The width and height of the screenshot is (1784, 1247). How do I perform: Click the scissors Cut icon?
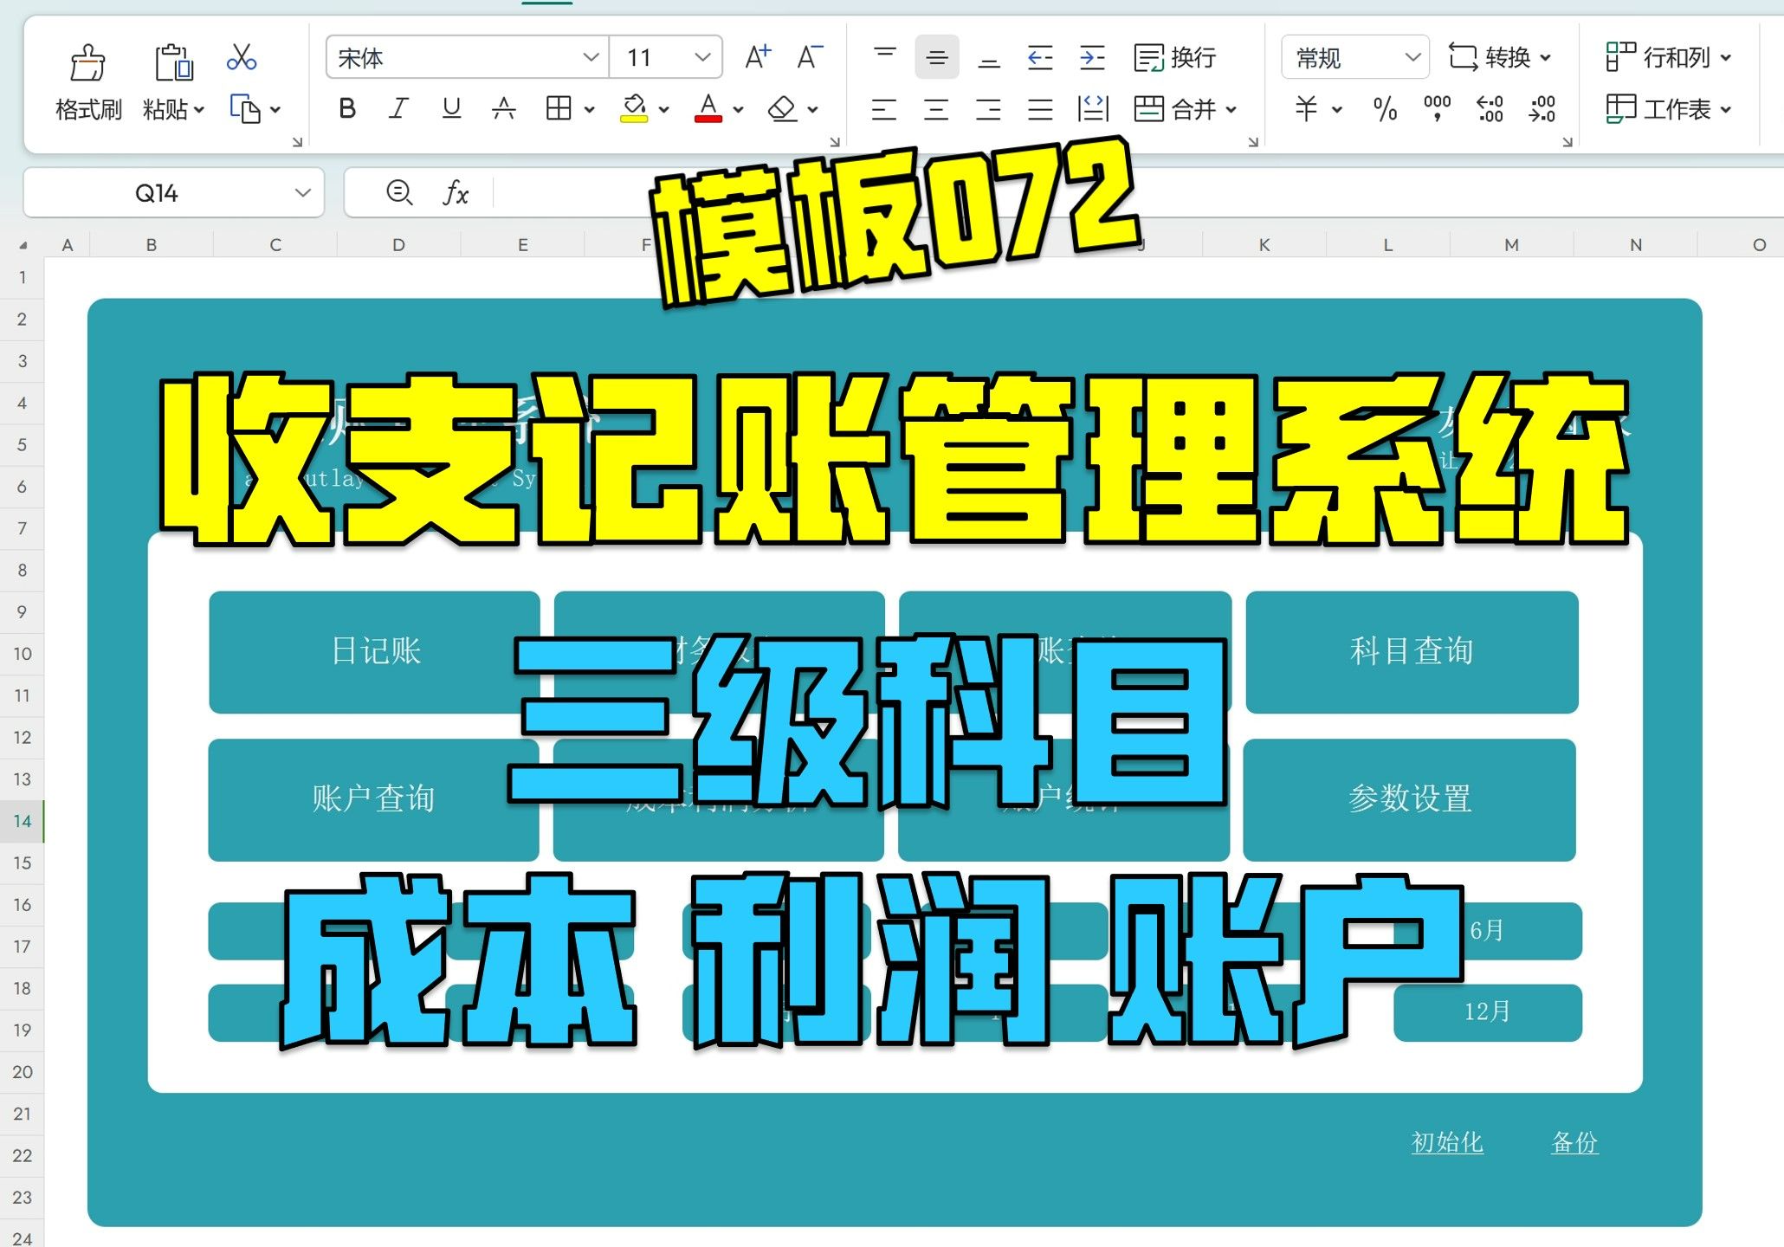(241, 57)
